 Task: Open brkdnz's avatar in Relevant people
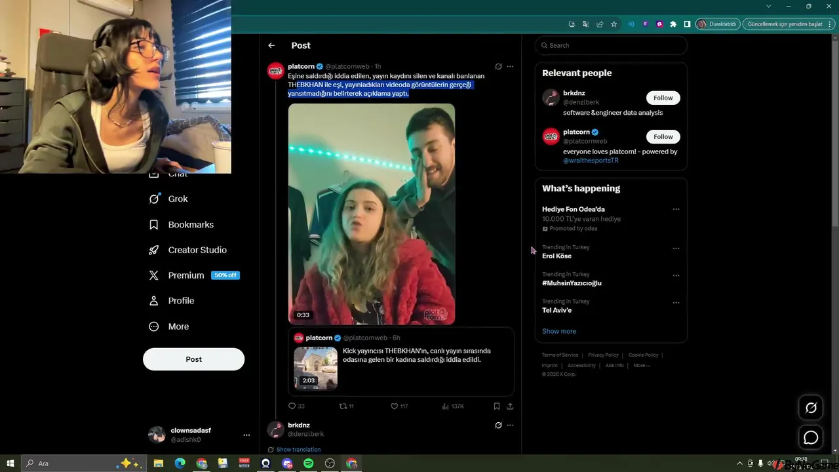tap(551, 98)
